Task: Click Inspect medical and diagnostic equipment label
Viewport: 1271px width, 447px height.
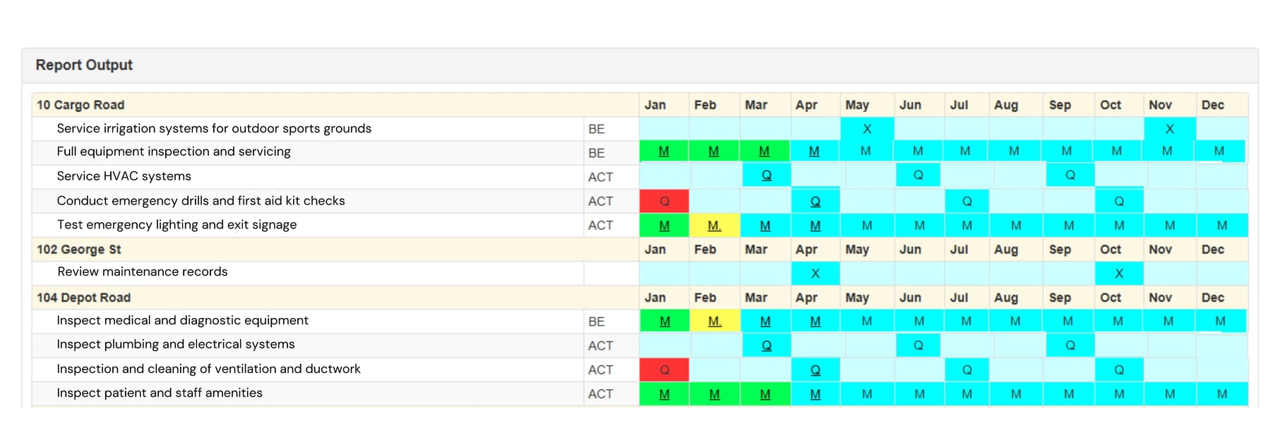Action: 182,321
